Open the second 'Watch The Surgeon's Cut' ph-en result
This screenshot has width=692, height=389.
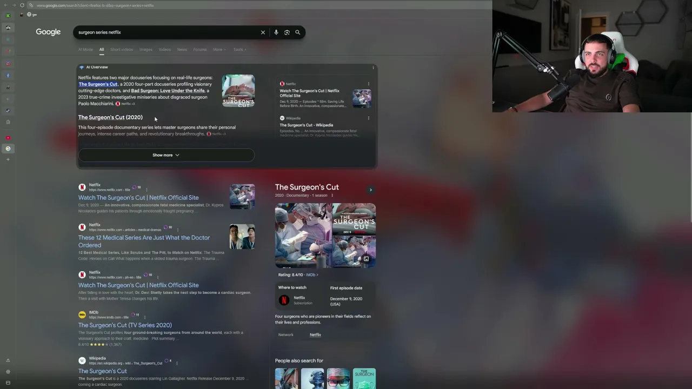click(x=138, y=285)
